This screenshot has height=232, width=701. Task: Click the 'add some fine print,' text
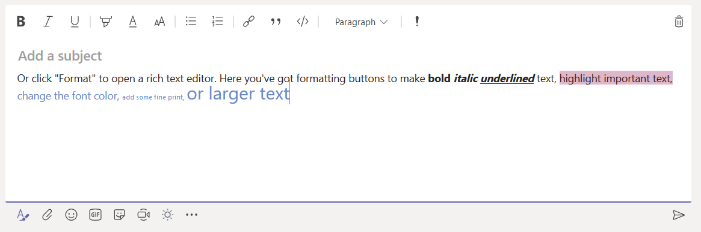153,97
